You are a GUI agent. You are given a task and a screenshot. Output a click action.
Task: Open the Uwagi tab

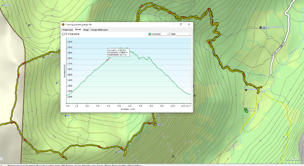coord(86,30)
